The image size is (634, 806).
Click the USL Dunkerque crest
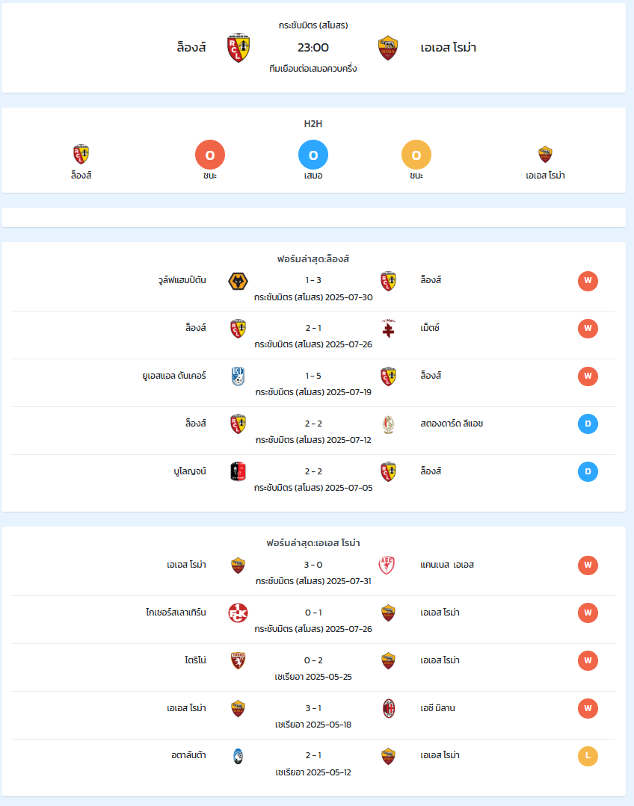point(238,376)
